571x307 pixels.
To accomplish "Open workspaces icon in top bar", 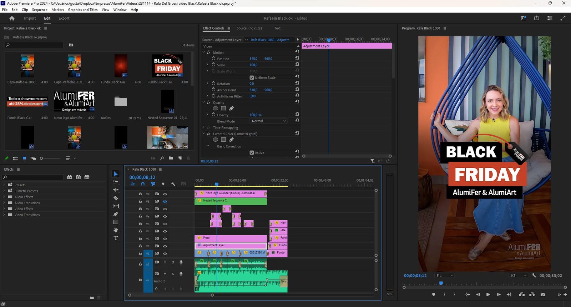I will coord(550,18).
